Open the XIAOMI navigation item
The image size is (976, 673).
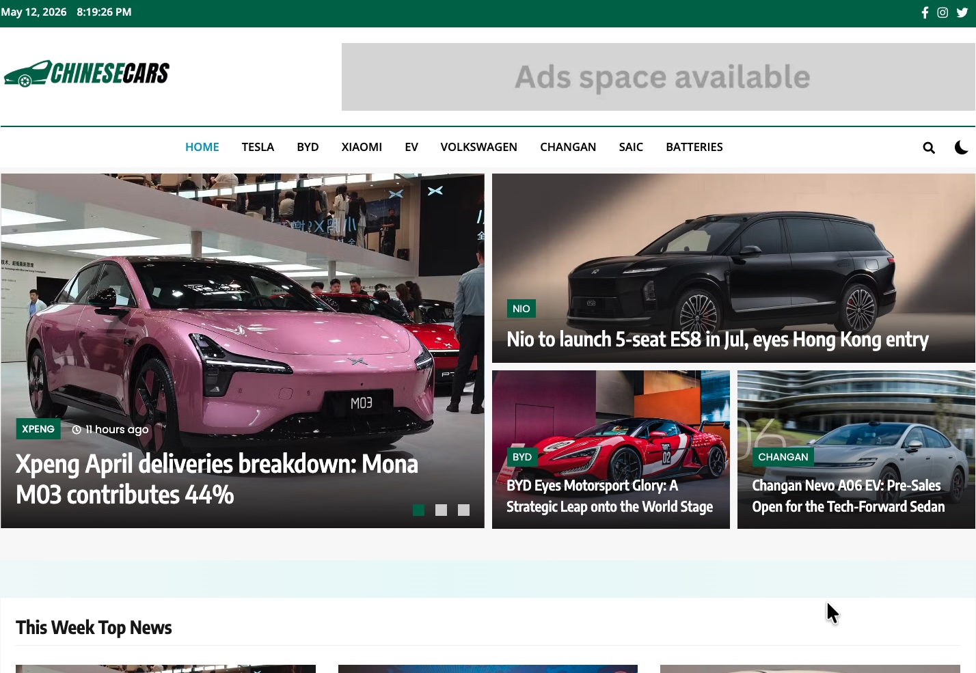[x=362, y=147]
